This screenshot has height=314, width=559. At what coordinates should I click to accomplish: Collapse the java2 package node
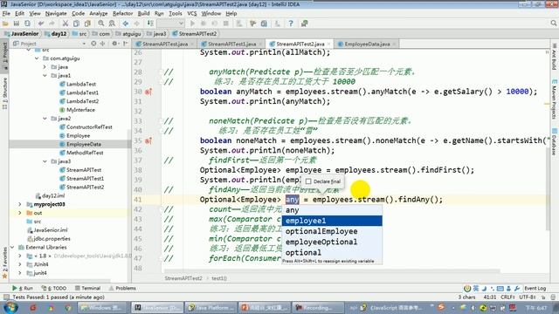[45, 119]
